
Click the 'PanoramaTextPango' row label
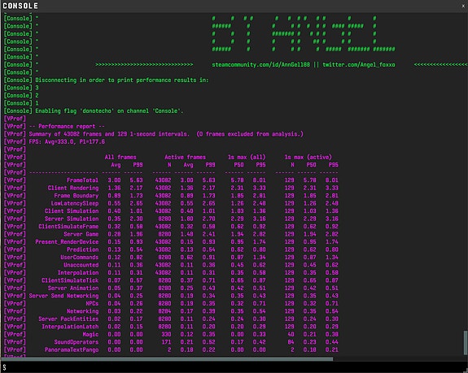point(72,349)
